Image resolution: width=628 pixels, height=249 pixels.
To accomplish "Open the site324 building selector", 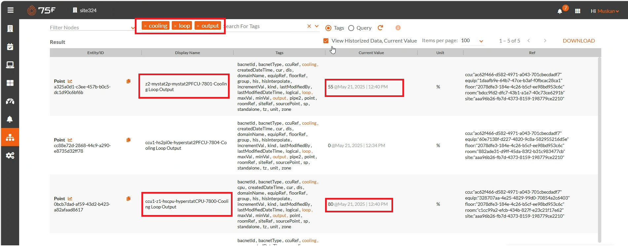I will [x=85, y=10].
